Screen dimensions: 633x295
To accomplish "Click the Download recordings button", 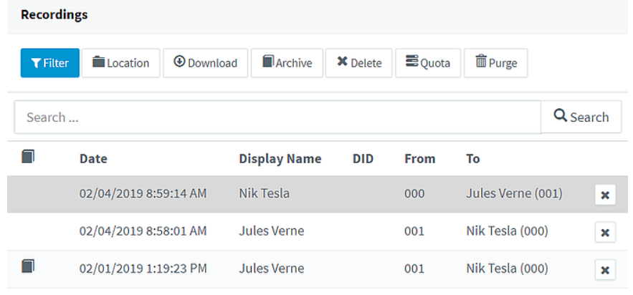I will 205,63.
